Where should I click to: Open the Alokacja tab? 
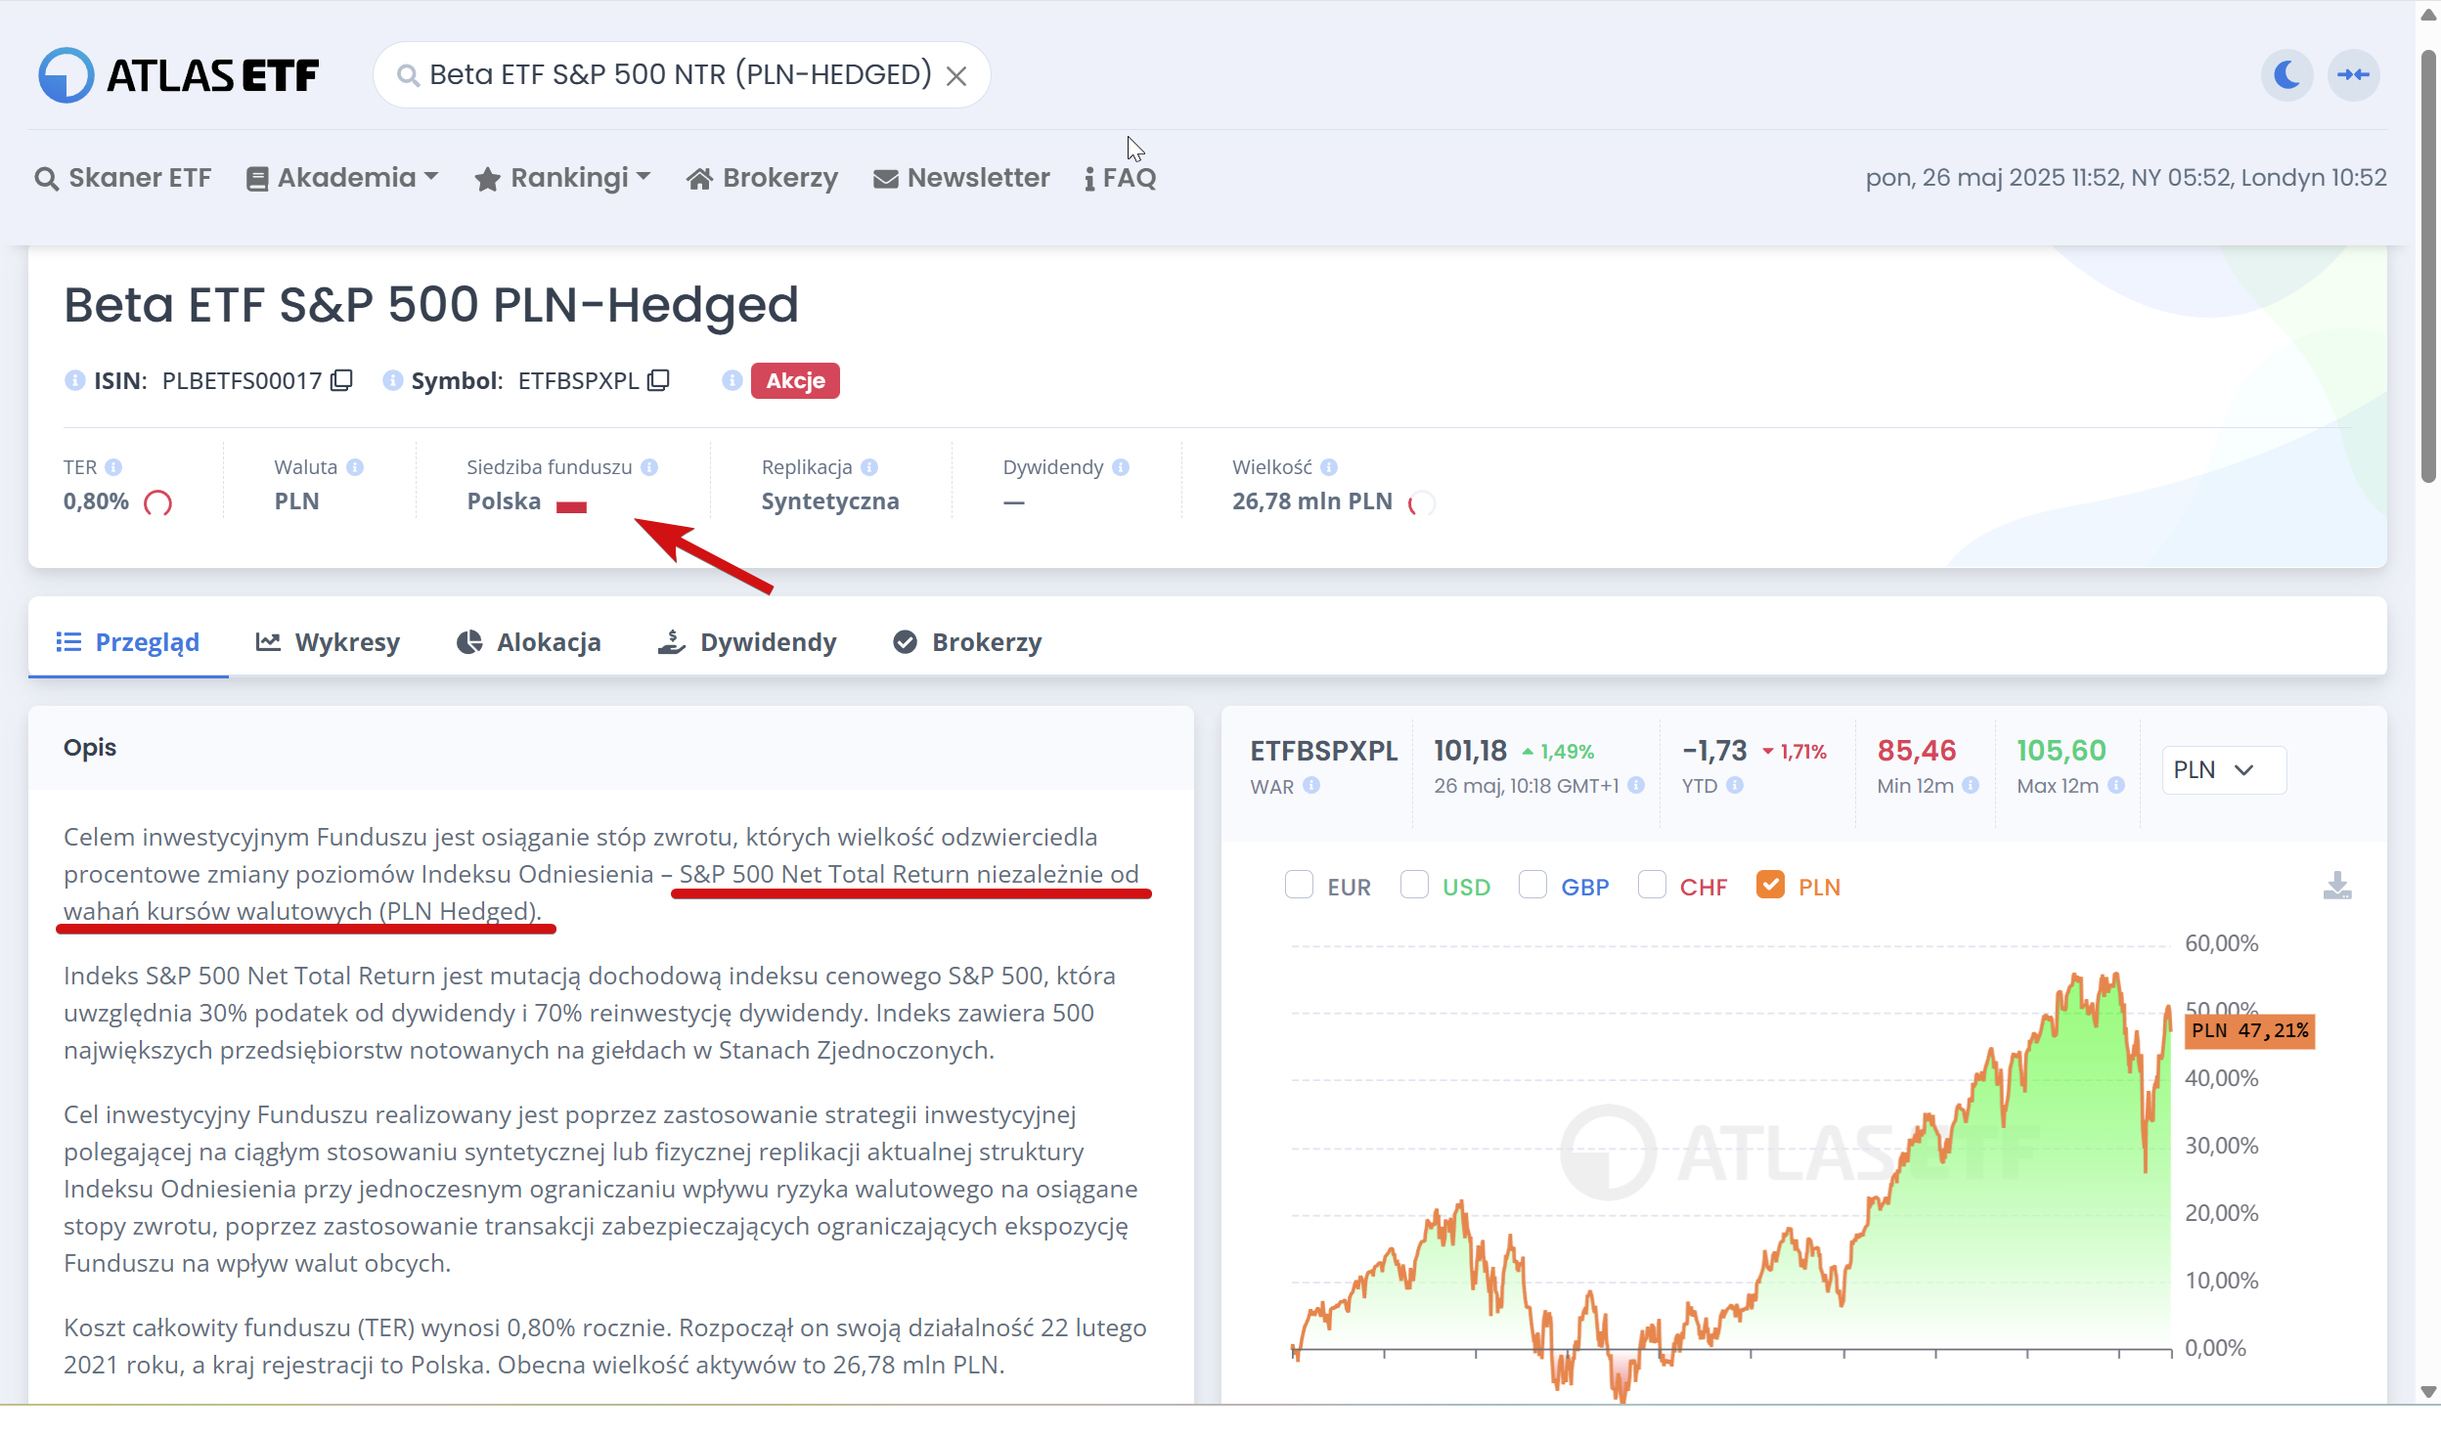pos(529,642)
